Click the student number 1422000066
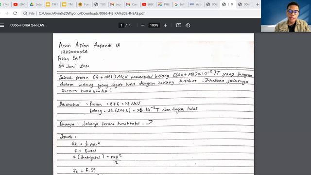 (x=74, y=52)
